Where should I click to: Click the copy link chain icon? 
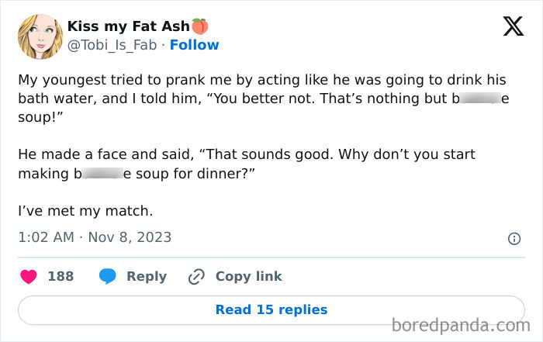[197, 276]
